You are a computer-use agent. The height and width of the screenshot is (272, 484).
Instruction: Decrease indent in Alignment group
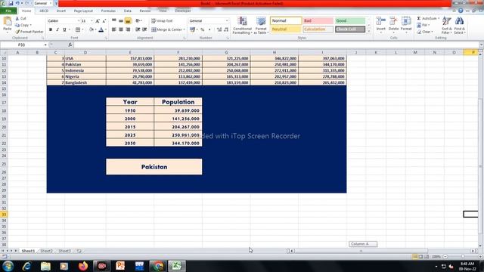138,29
